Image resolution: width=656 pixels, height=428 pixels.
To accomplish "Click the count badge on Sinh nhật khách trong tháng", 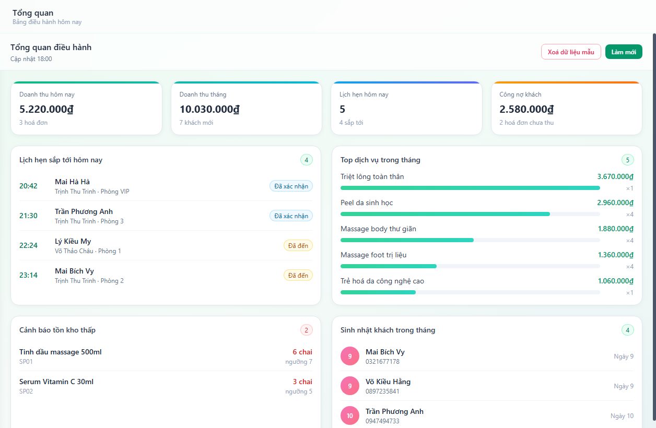I will pos(627,330).
